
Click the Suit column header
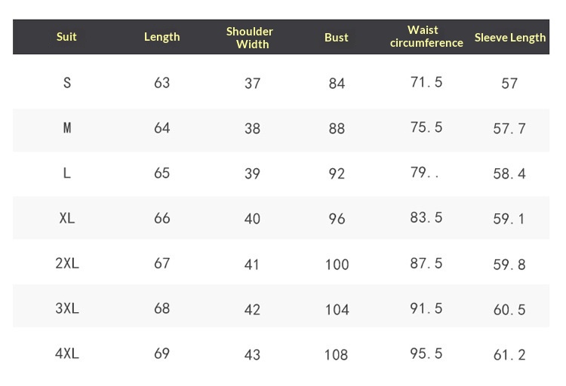(66, 37)
